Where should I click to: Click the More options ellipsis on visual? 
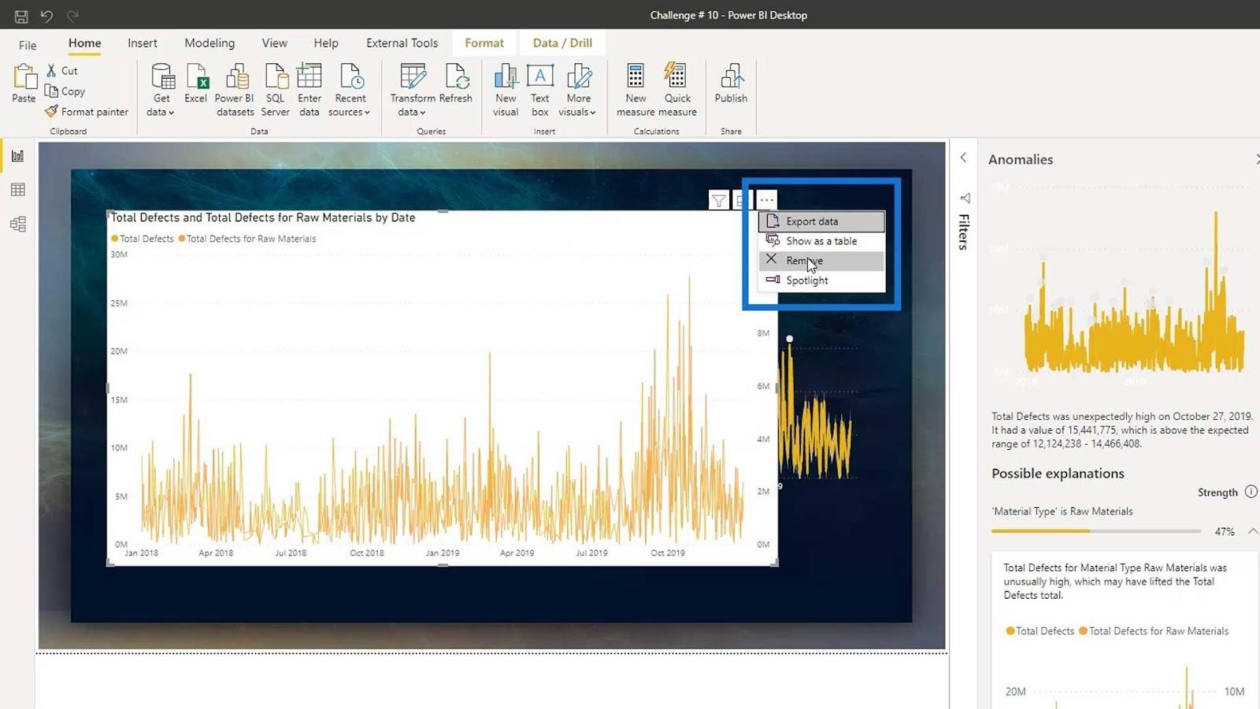pos(766,200)
